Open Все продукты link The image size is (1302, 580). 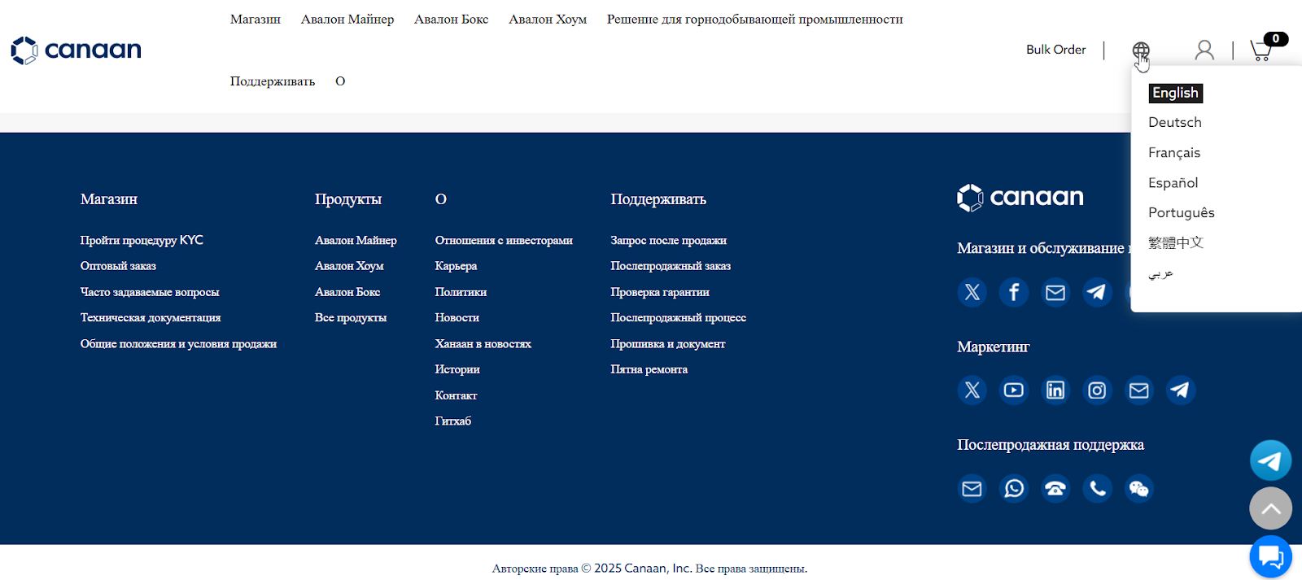(351, 317)
